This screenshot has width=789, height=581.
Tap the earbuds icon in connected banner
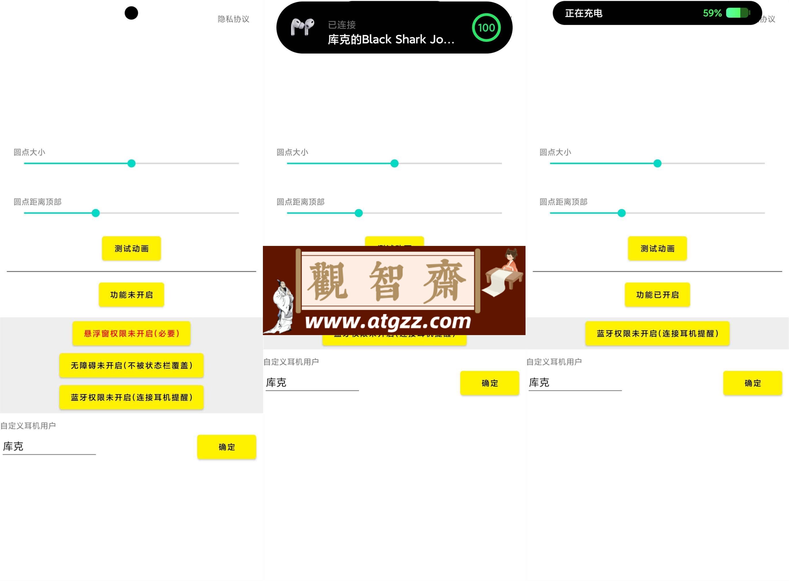tap(302, 27)
